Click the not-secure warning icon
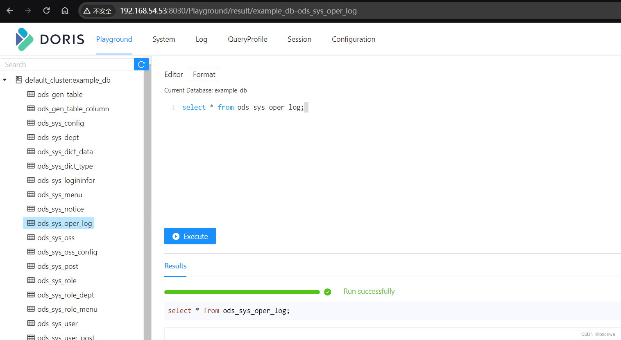Image resolution: width=621 pixels, height=340 pixels. coord(87,11)
